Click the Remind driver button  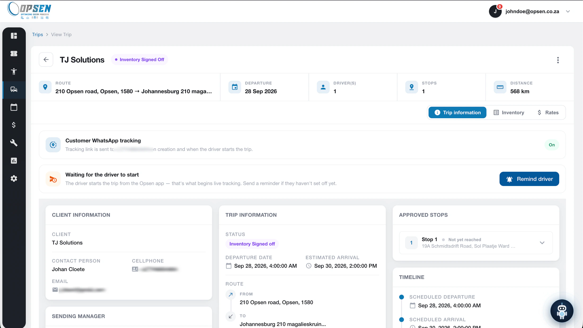[x=529, y=179]
